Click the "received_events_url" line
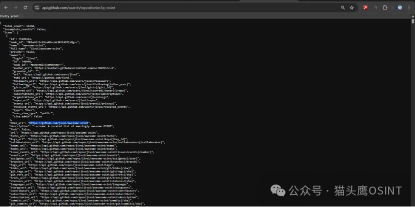The height and width of the screenshot is (207, 415). (x=71, y=107)
